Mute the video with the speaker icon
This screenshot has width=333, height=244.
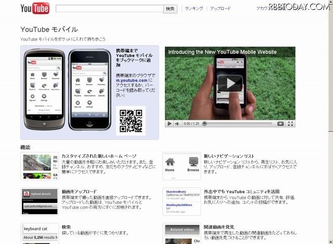pos(177,124)
